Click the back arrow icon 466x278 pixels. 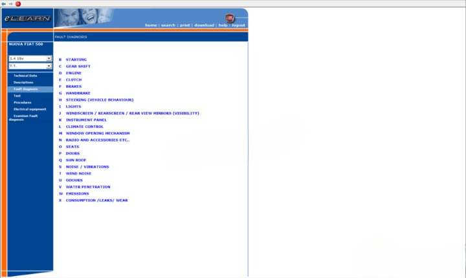click(4, 3)
